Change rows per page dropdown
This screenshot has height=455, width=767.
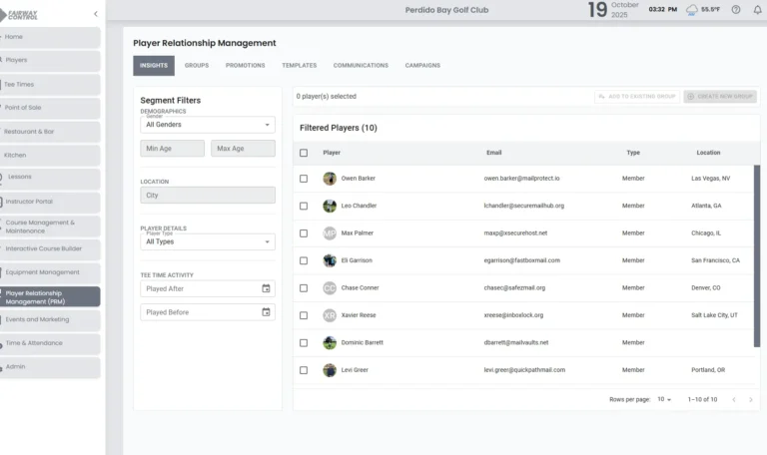tap(664, 399)
